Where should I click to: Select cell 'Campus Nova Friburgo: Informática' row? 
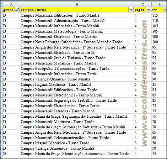coord(77,42)
